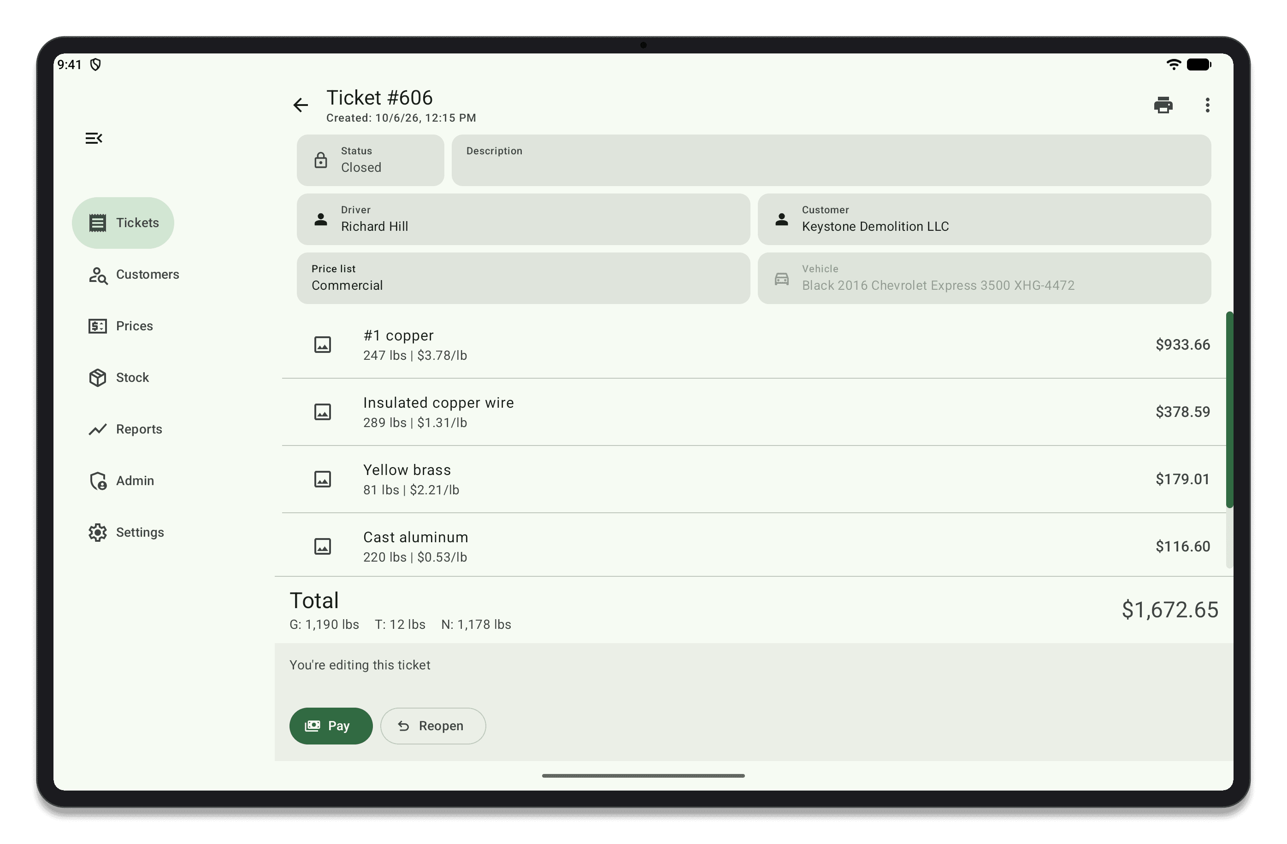Collapse the navigation drawer menu icon
This screenshot has width=1287, height=844.
94,138
